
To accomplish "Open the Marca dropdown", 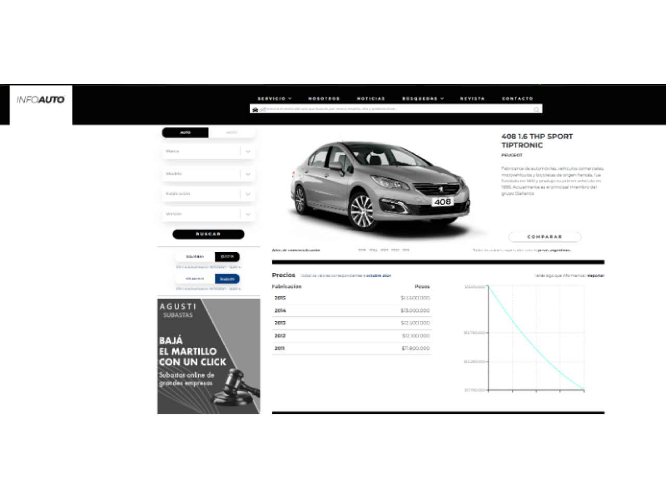I will coord(209,151).
